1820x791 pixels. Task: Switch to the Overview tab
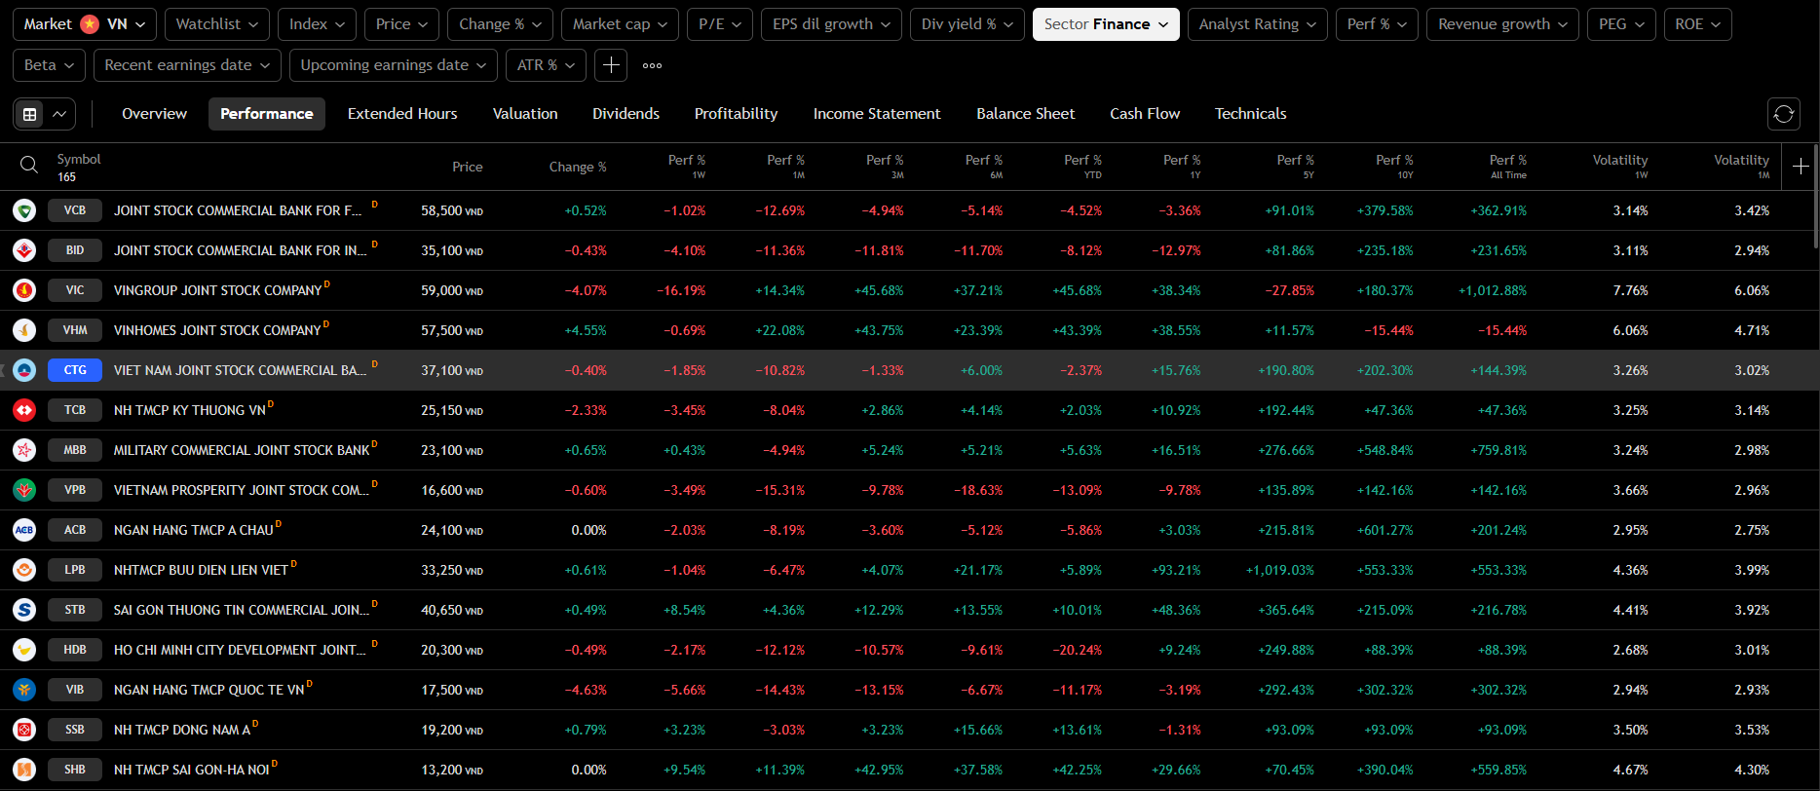(154, 114)
